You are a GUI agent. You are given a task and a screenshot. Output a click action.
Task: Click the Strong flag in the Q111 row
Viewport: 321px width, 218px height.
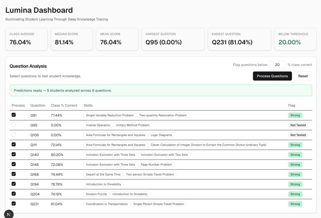point(295,145)
